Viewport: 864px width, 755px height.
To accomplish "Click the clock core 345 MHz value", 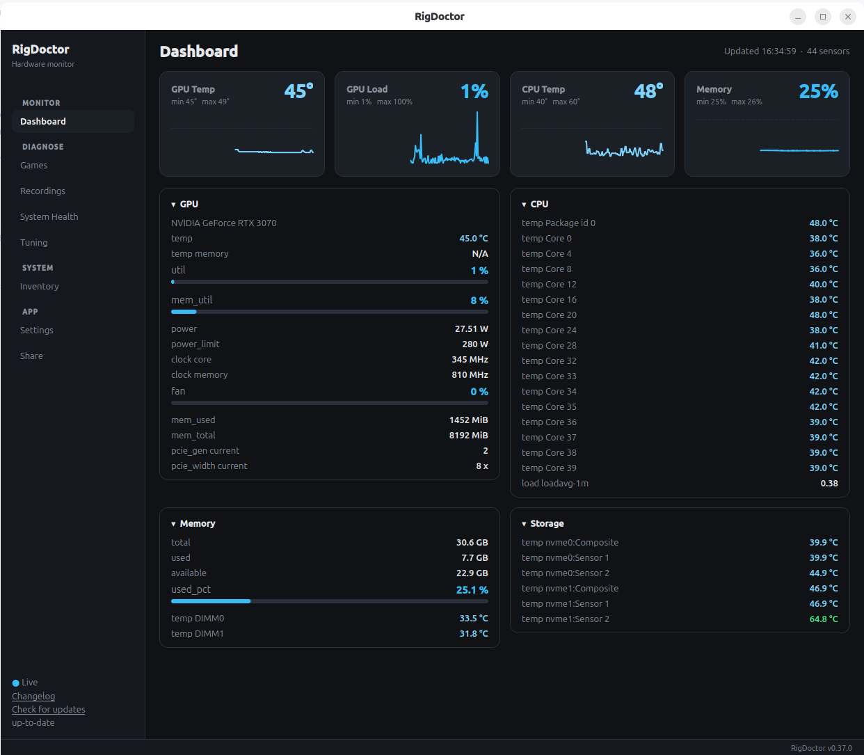I will pyautogui.click(x=470, y=360).
